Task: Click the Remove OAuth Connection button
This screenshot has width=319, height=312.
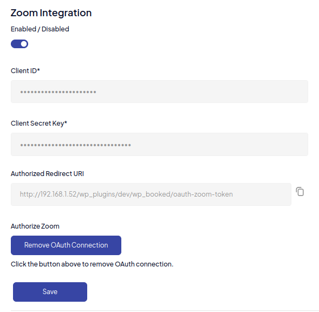Action: [x=66, y=245]
